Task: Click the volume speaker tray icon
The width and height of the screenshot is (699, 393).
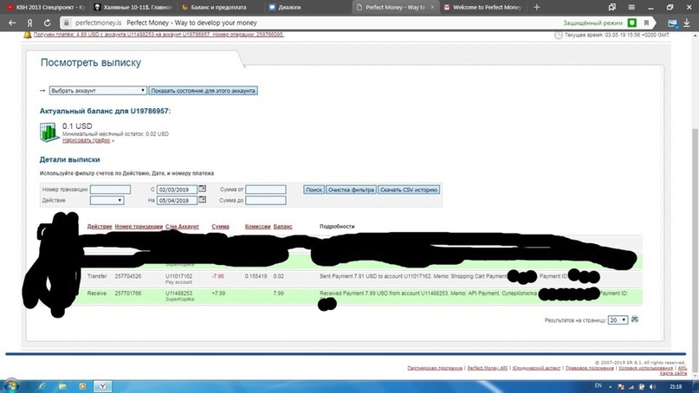Action: 652,386
